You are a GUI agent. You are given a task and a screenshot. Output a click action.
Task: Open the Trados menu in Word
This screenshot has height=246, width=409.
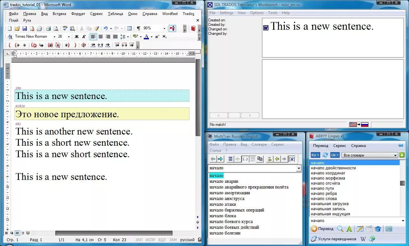189,14
